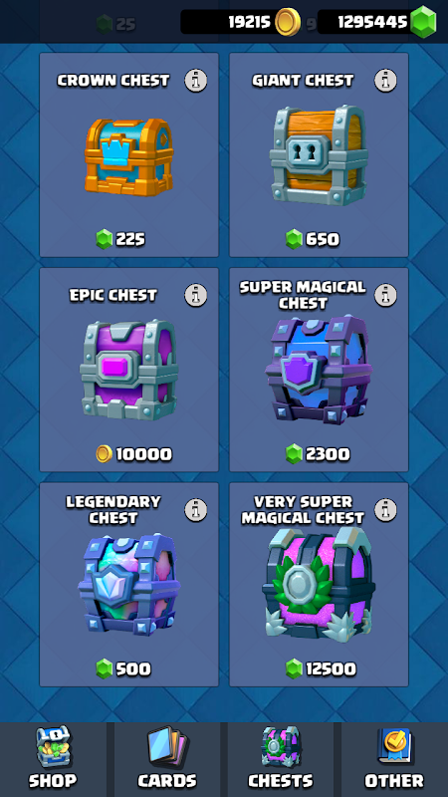Open info for Giant Chest
The image size is (448, 797).
pos(385,81)
